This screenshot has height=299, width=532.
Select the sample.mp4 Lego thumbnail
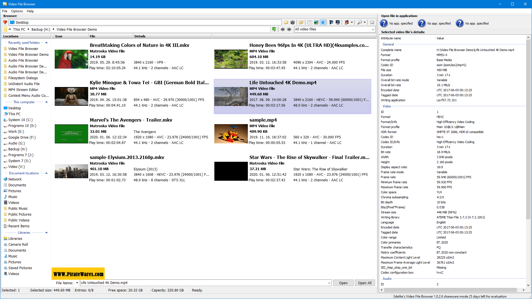231,134
